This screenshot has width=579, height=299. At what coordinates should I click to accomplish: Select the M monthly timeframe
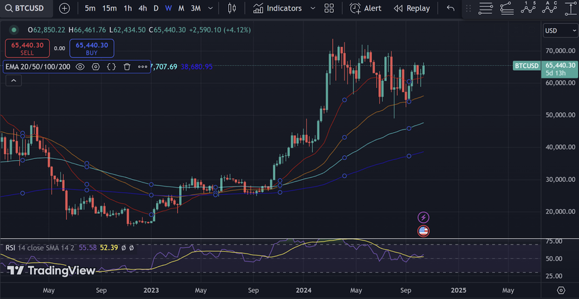point(181,8)
